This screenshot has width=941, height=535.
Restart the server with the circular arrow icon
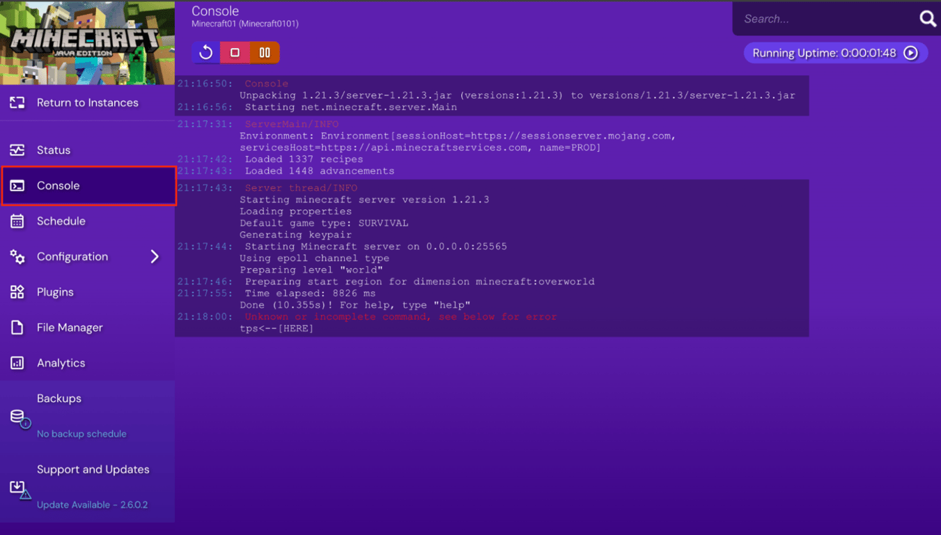(x=205, y=52)
